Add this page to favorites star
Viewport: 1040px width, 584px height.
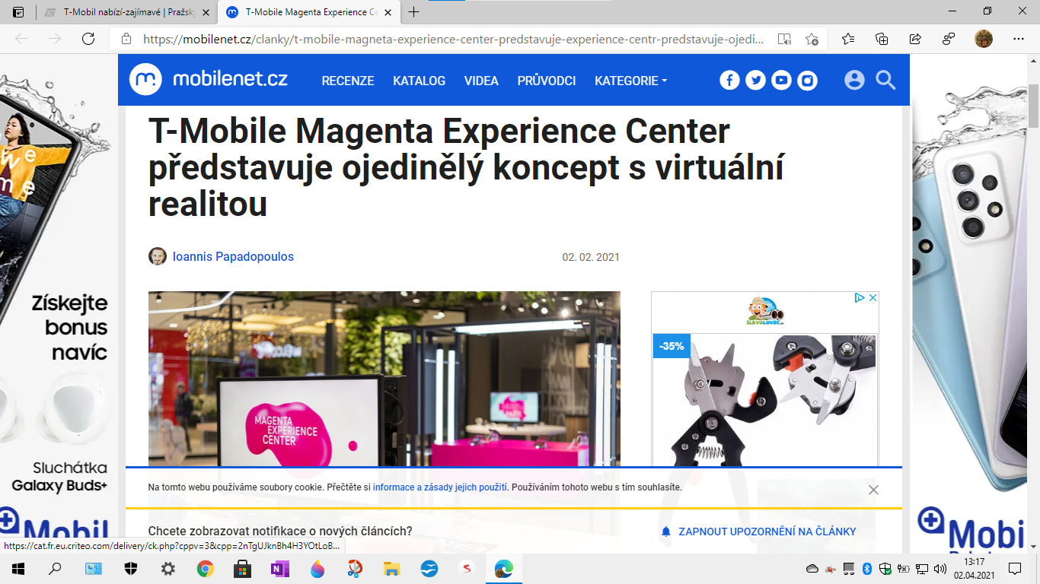tap(812, 40)
